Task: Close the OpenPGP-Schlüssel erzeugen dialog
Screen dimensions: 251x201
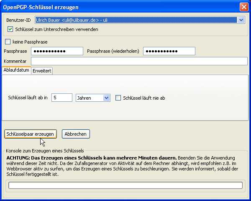Action: 244,7
